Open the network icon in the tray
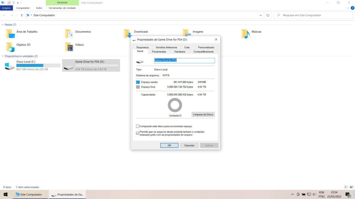The height and width of the screenshot is (199, 355). click(309, 195)
